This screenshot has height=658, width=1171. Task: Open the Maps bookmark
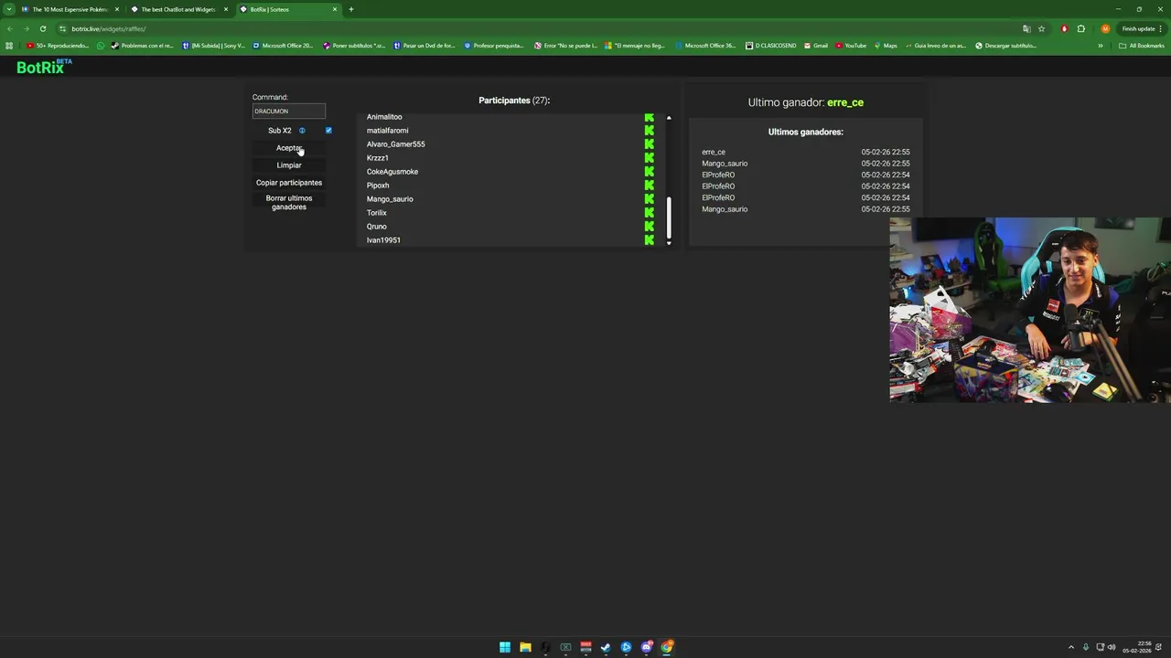[886, 46]
